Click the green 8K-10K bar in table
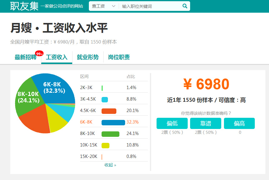The image size is (269, 180). click(x=110, y=134)
